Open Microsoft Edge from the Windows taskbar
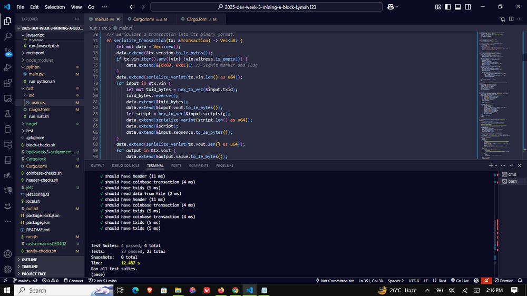The image size is (527, 296). [135, 290]
